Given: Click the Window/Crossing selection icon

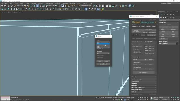Looking at the screenshot, I should [x=34, y=6].
